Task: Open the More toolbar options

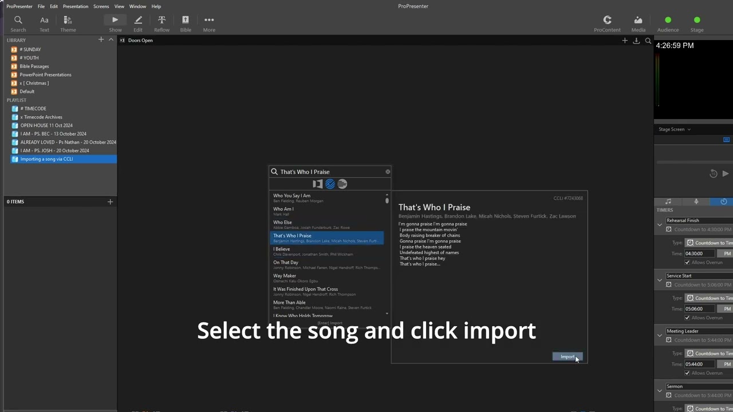Action: (x=209, y=23)
